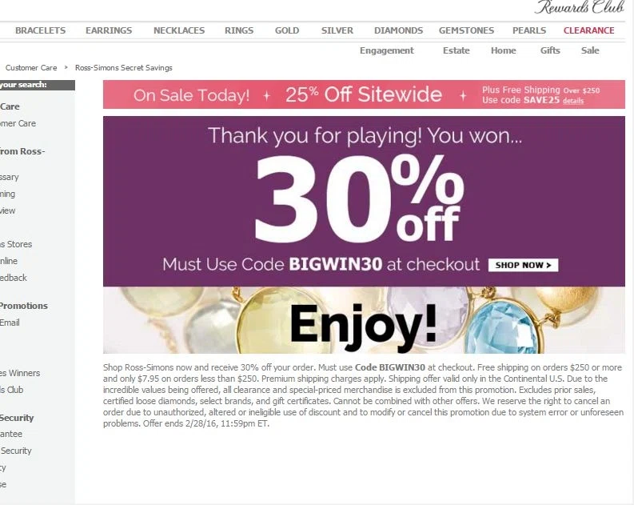Go to the Gifts section
634x505 pixels.
tap(550, 50)
